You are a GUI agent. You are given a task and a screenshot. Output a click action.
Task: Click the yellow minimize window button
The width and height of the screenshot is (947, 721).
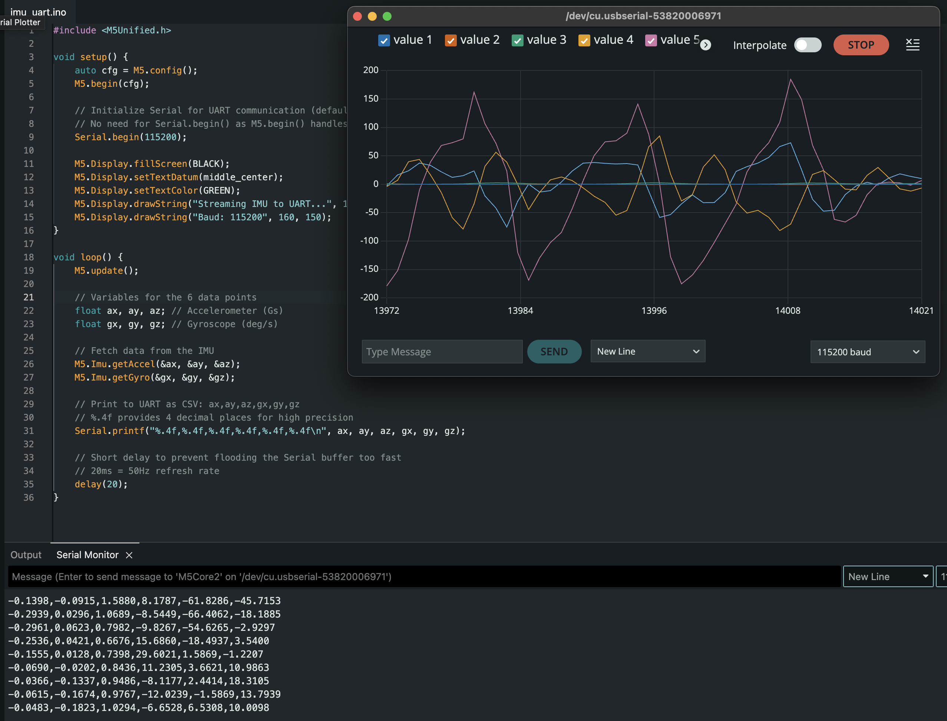[x=372, y=16]
